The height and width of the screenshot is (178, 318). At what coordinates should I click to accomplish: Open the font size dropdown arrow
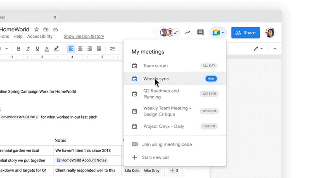(x=7, y=49)
